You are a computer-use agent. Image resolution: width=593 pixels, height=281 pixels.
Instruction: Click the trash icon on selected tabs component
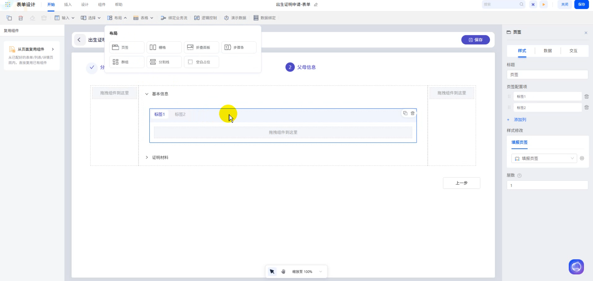pos(412,113)
